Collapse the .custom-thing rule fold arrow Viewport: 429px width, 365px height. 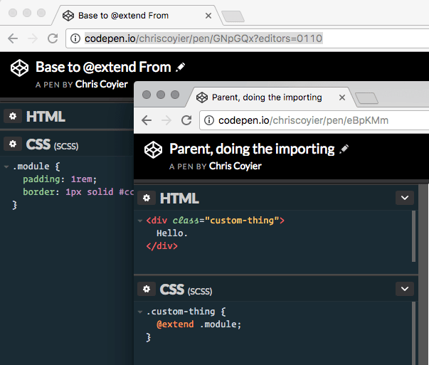139,312
